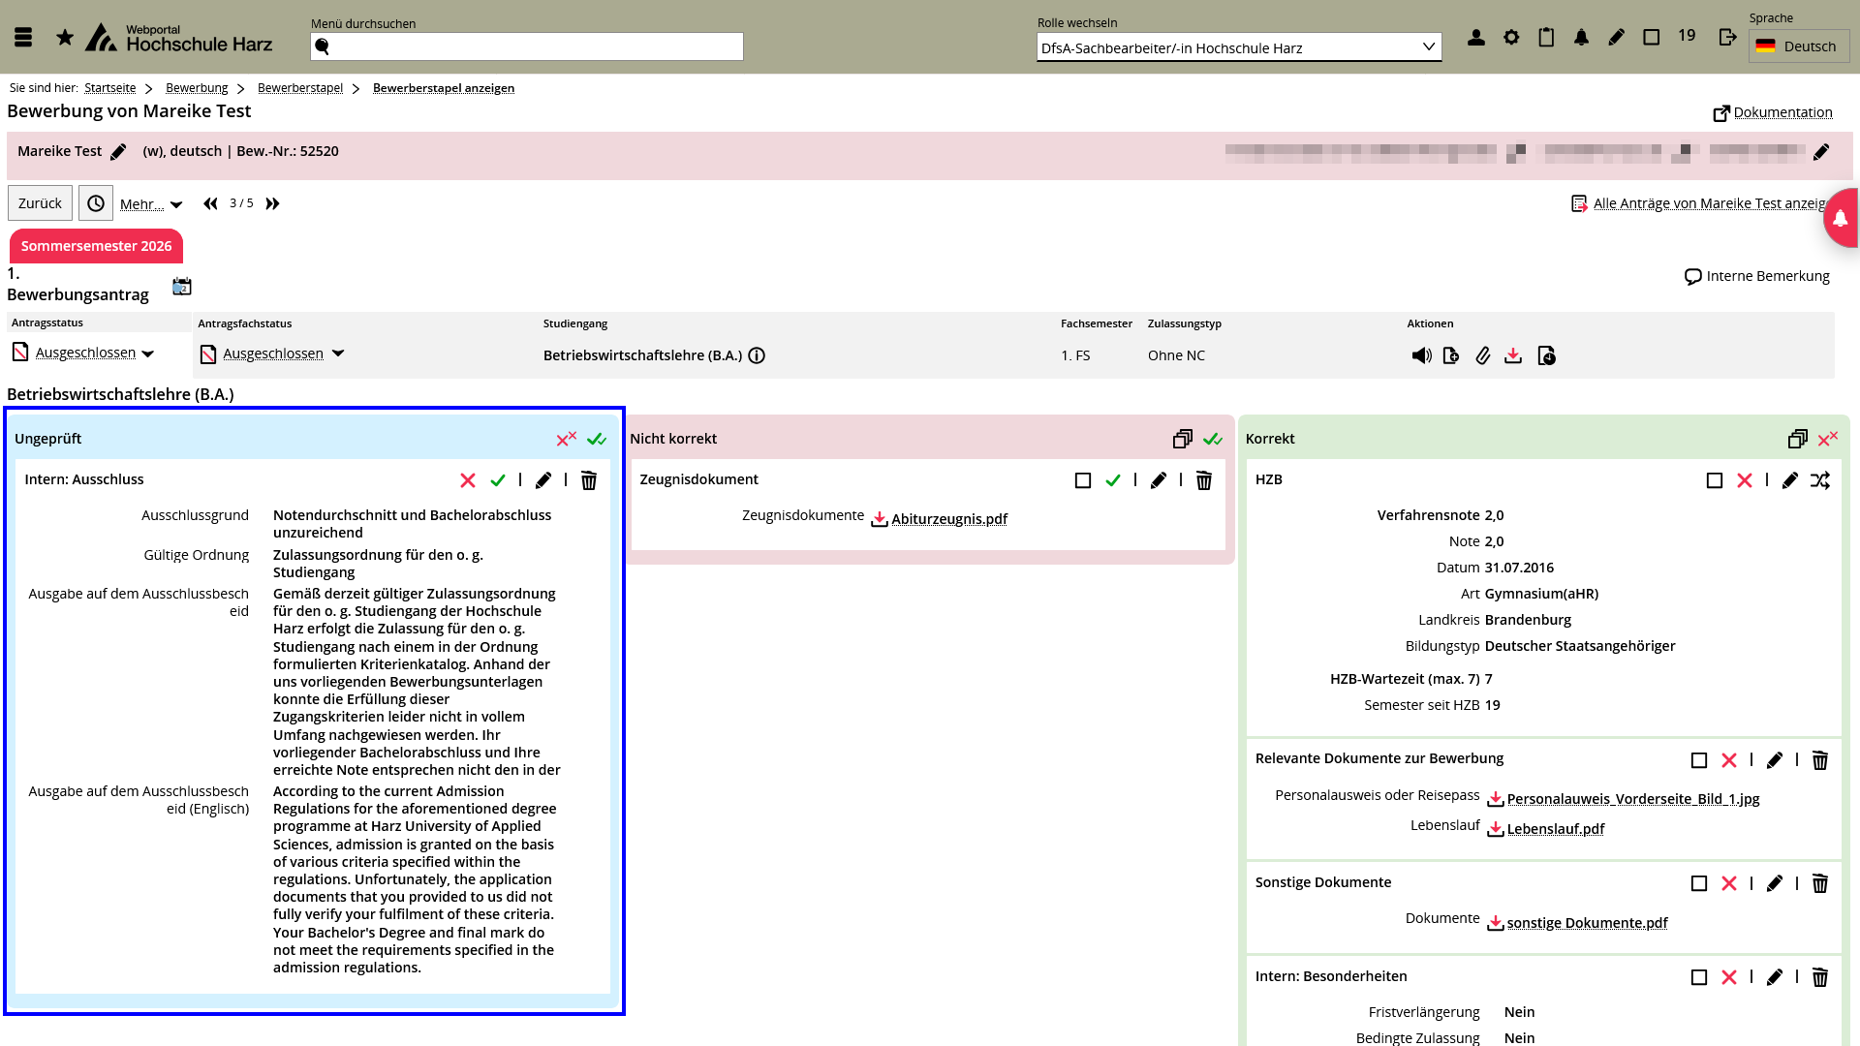
Task: Click the Zurück button
Action: pyautogui.click(x=40, y=203)
